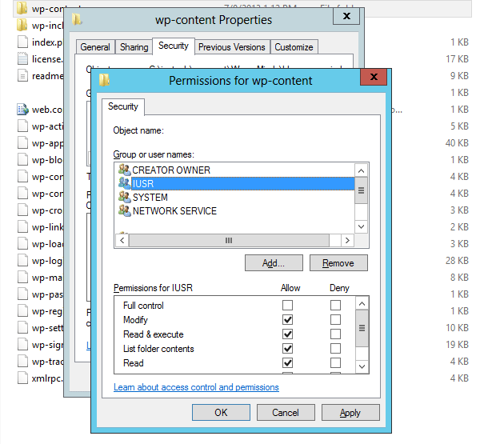Select the web.co config file icon

click(22, 110)
